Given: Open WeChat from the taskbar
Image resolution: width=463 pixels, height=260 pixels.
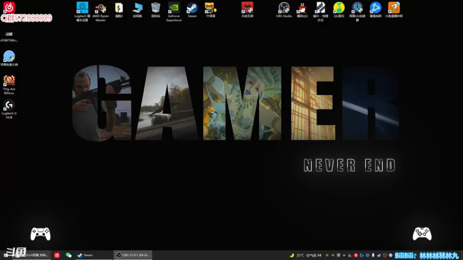Looking at the screenshot, I should click(x=68, y=255).
